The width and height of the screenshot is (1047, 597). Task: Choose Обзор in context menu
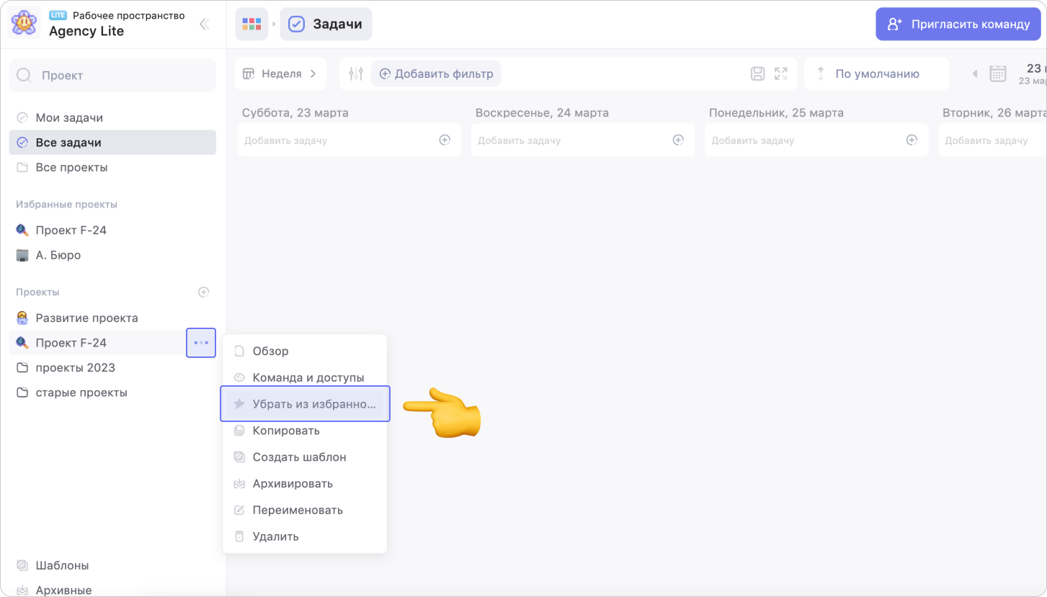click(x=305, y=351)
